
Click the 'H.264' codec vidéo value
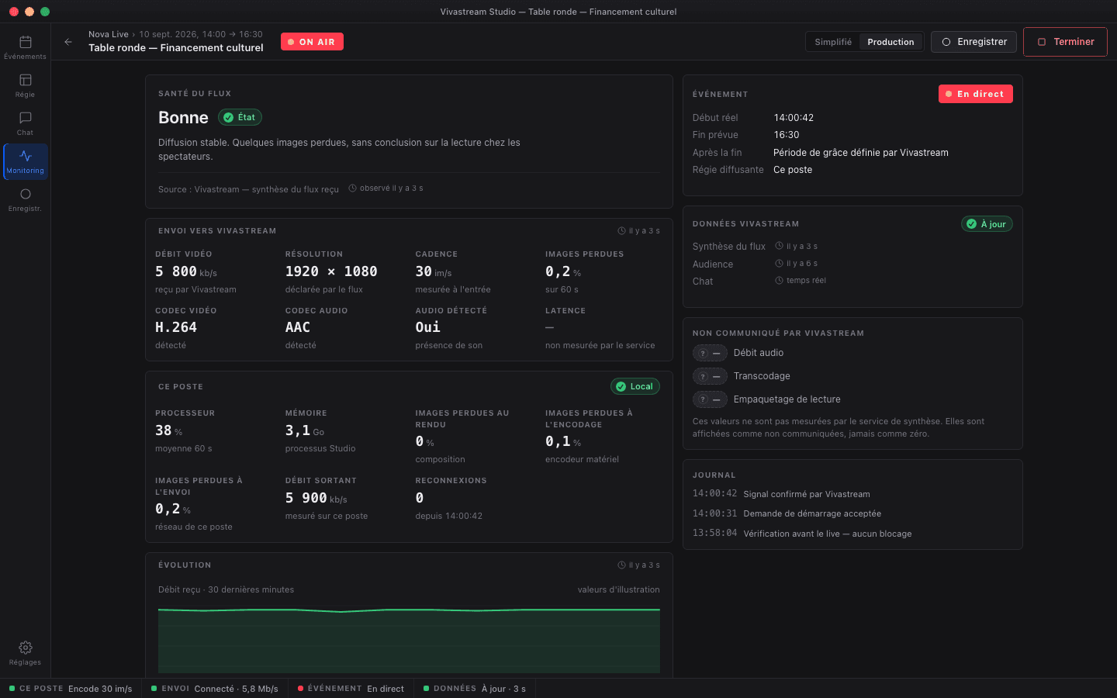point(176,327)
